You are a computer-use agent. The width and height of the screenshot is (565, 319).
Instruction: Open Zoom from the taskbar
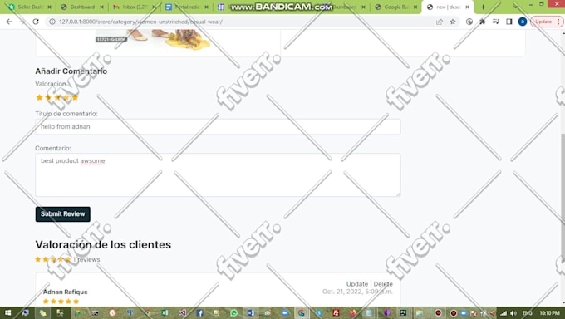[285, 313]
